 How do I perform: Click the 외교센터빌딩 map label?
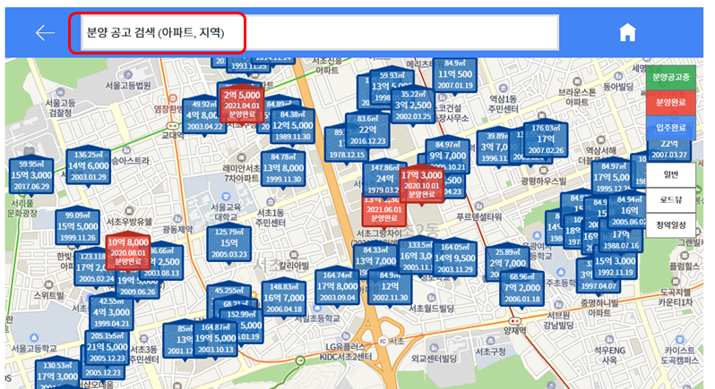click(x=434, y=359)
